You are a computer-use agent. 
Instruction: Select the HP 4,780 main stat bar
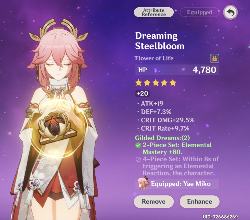click(x=177, y=70)
